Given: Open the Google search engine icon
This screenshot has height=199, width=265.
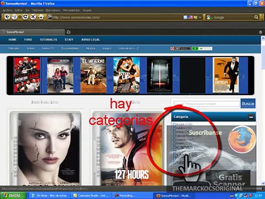Looking at the screenshot, I should coord(209,17).
